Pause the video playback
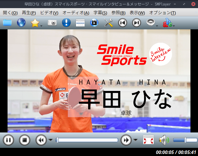198x156 pixels. click(x=8, y=140)
